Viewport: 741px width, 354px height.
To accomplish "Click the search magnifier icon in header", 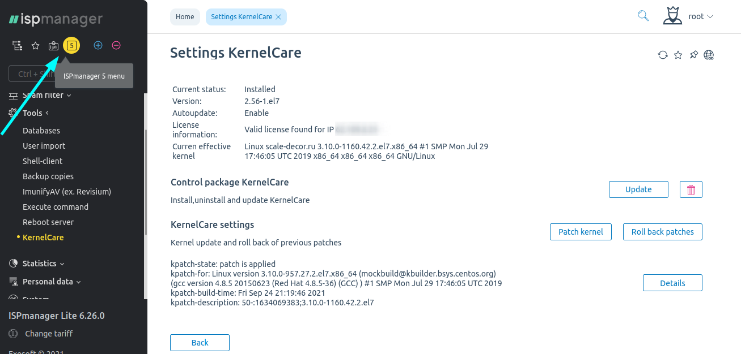I will point(643,16).
